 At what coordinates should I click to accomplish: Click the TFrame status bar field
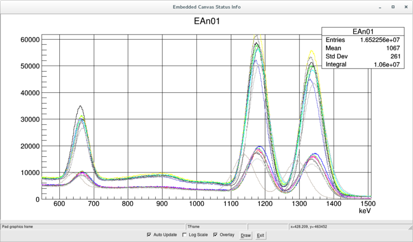tap(216, 226)
